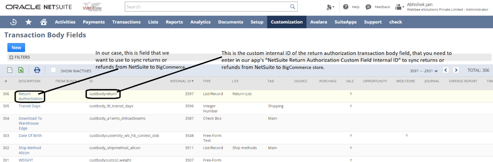Open the Create New plus icon menu
Screen dimensions: 493x162
click(330, 7)
